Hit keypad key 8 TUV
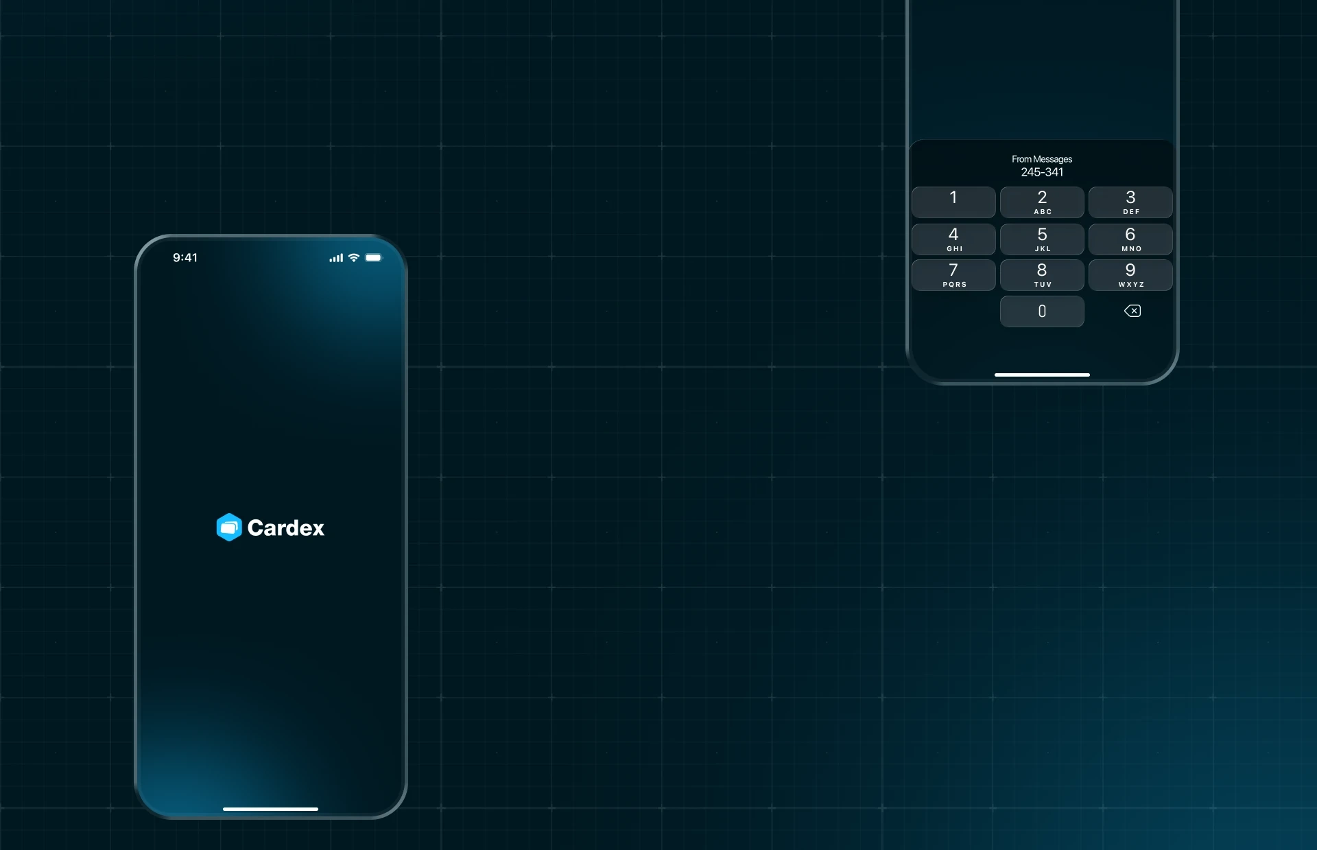Viewport: 1317px width, 850px height. point(1042,275)
